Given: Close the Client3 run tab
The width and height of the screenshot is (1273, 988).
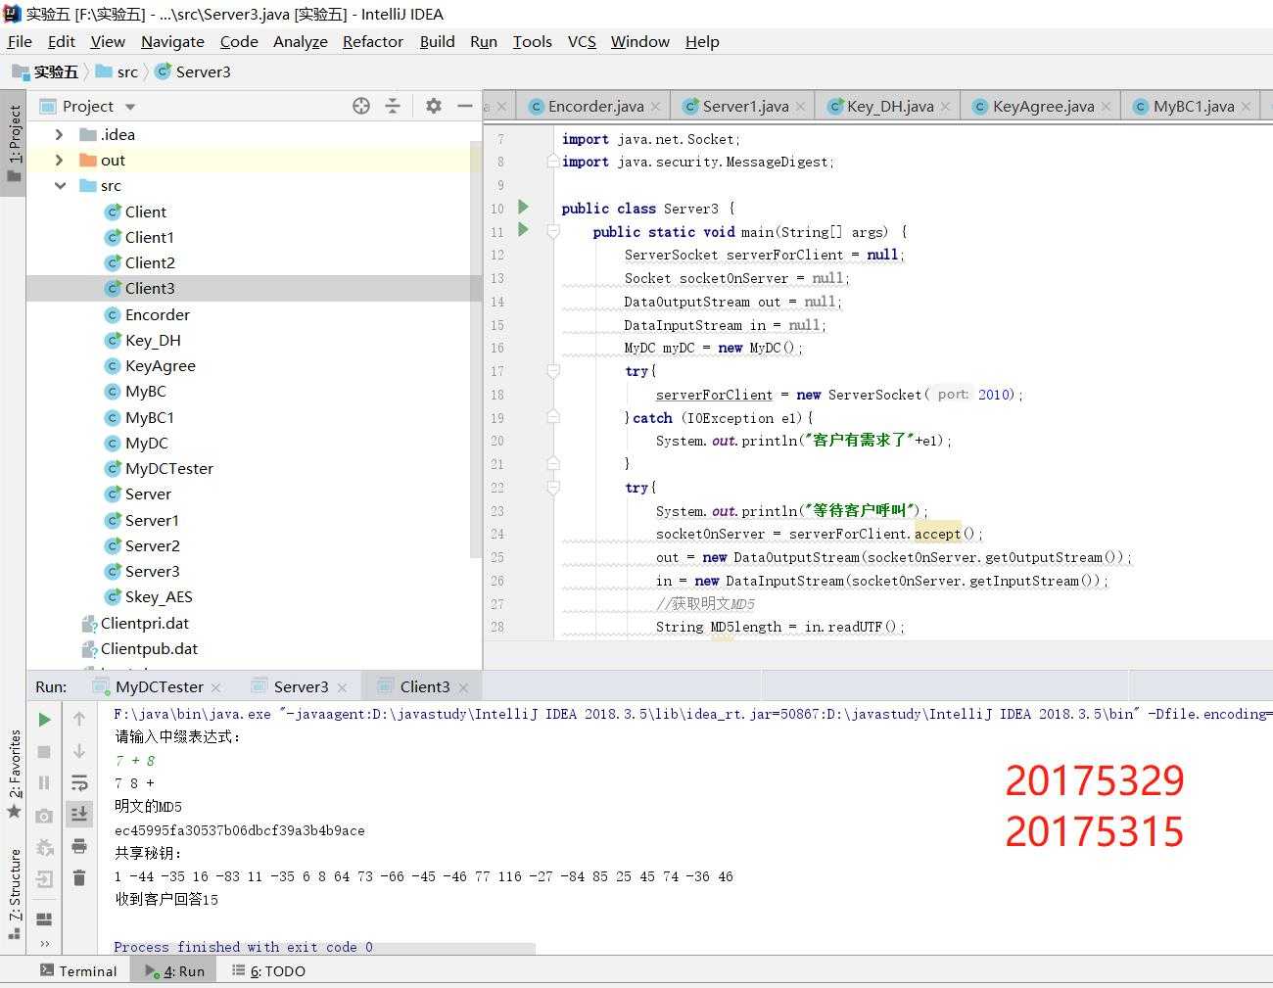Looking at the screenshot, I should click(463, 687).
